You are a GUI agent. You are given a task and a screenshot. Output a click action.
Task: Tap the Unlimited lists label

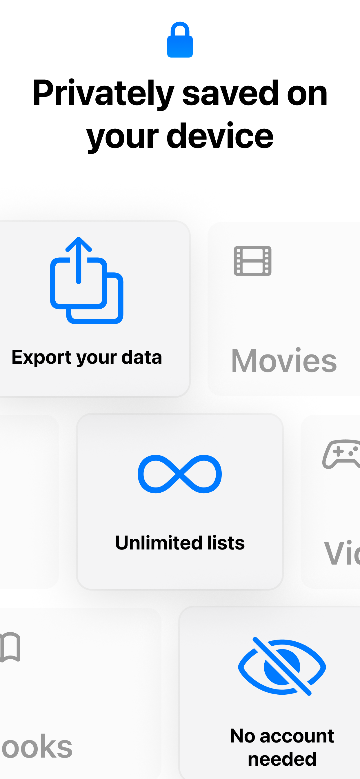click(180, 543)
